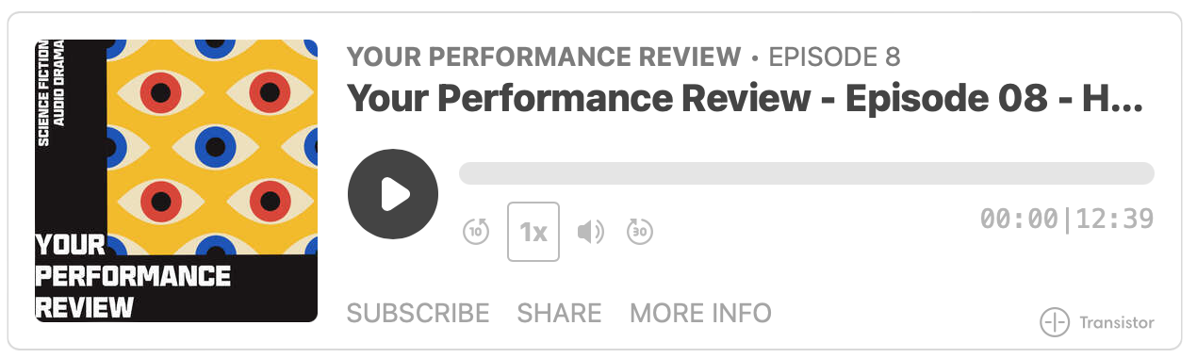Mute audio via the speaker icon
The height and width of the screenshot is (358, 1197).
pos(590,231)
